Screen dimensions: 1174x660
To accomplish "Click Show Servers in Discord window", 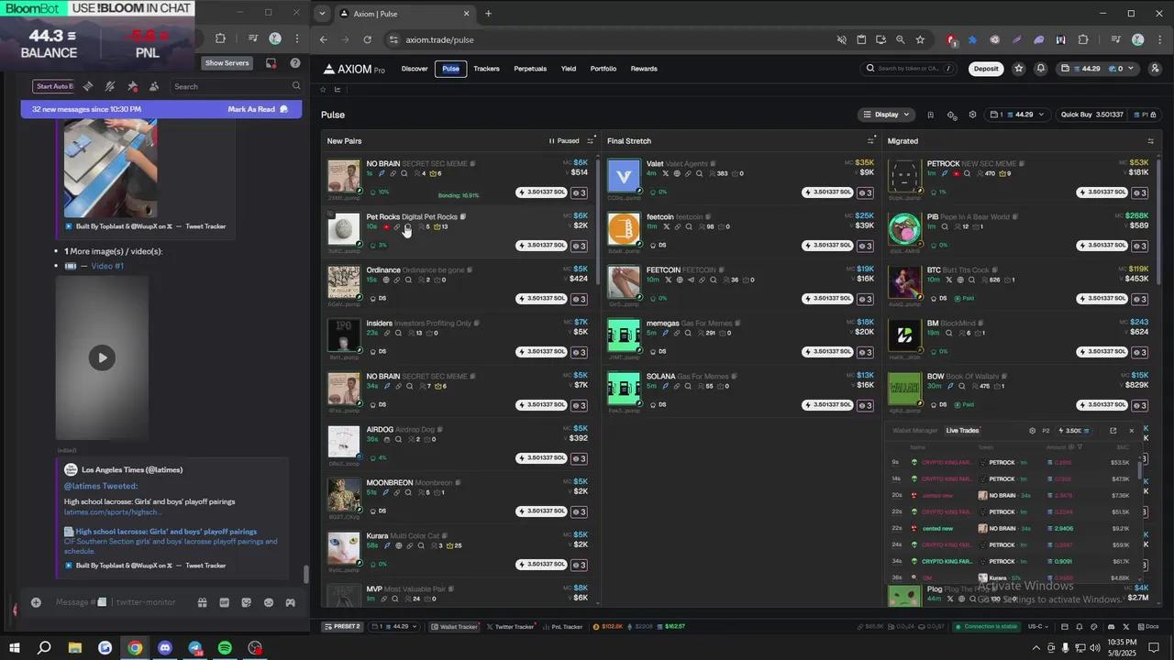I will (227, 63).
